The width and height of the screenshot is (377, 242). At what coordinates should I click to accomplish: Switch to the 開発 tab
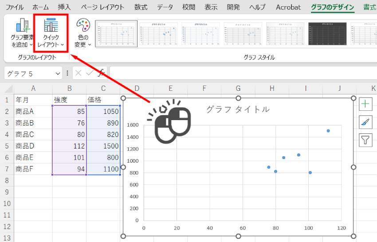233,7
